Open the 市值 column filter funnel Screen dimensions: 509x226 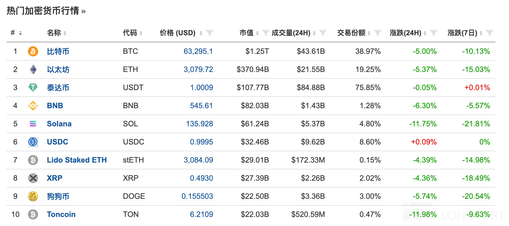pyautogui.click(x=265, y=33)
